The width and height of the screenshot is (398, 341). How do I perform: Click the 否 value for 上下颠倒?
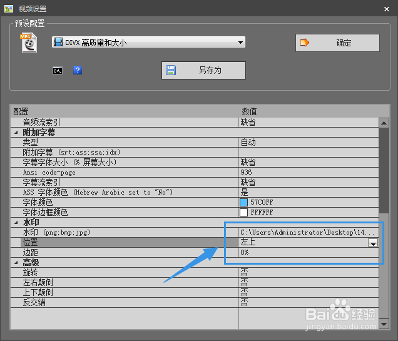pyautogui.click(x=244, y=293)
